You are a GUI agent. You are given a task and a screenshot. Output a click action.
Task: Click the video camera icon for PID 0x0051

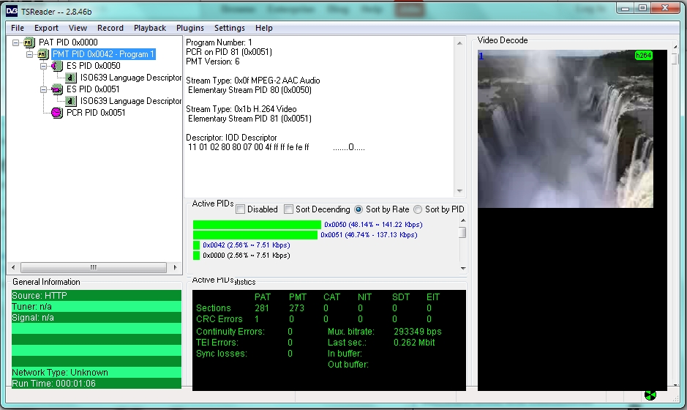(56, 89)
